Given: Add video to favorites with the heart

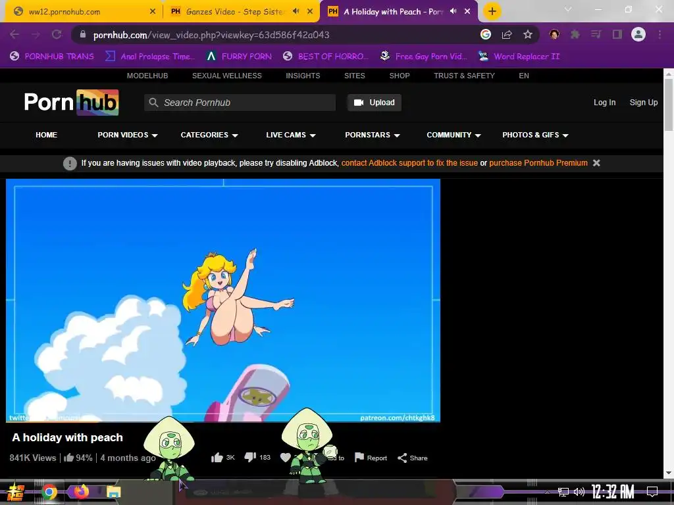Looking at the screenshot, I should click(286, 458).
